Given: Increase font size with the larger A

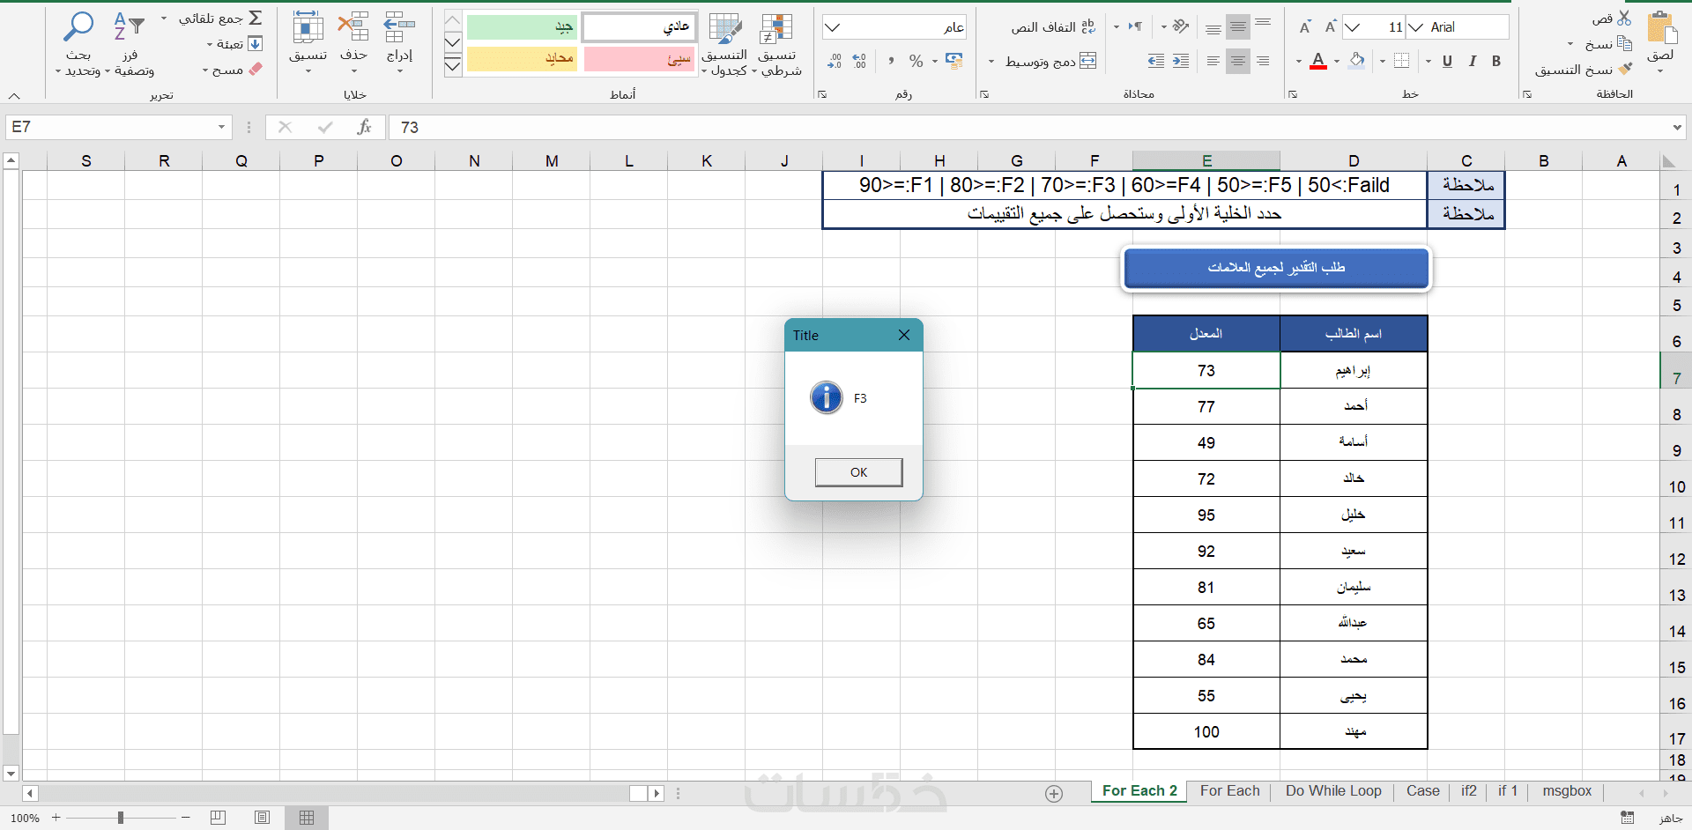Looking at the screenshot, I should tap(1331, 27).
